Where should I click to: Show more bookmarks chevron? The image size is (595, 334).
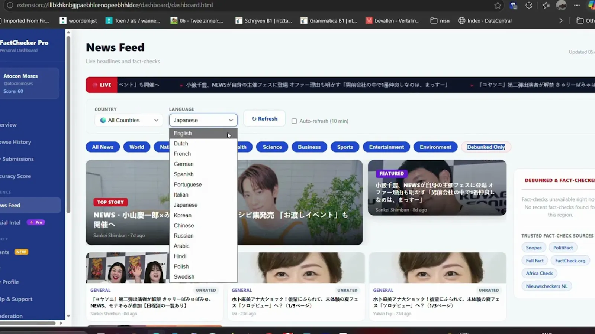click(561, 21)
